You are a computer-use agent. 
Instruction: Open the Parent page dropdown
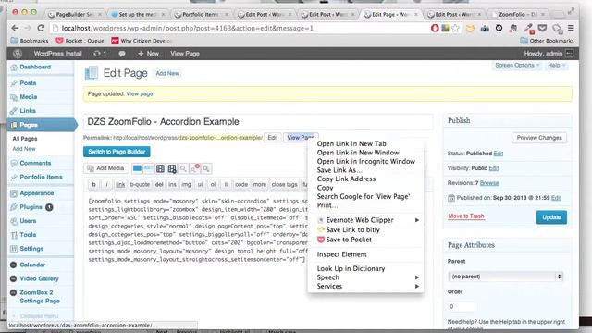(506, 277)
